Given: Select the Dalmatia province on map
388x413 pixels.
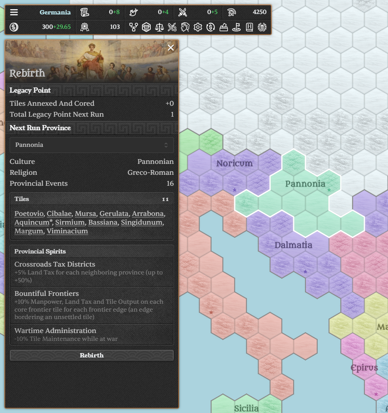Looking at the screenshot, I should [x=293, y=245].
